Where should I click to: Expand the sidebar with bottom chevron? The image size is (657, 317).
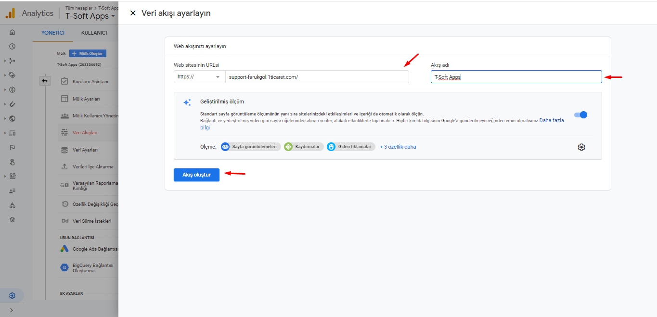pos(12,310)
